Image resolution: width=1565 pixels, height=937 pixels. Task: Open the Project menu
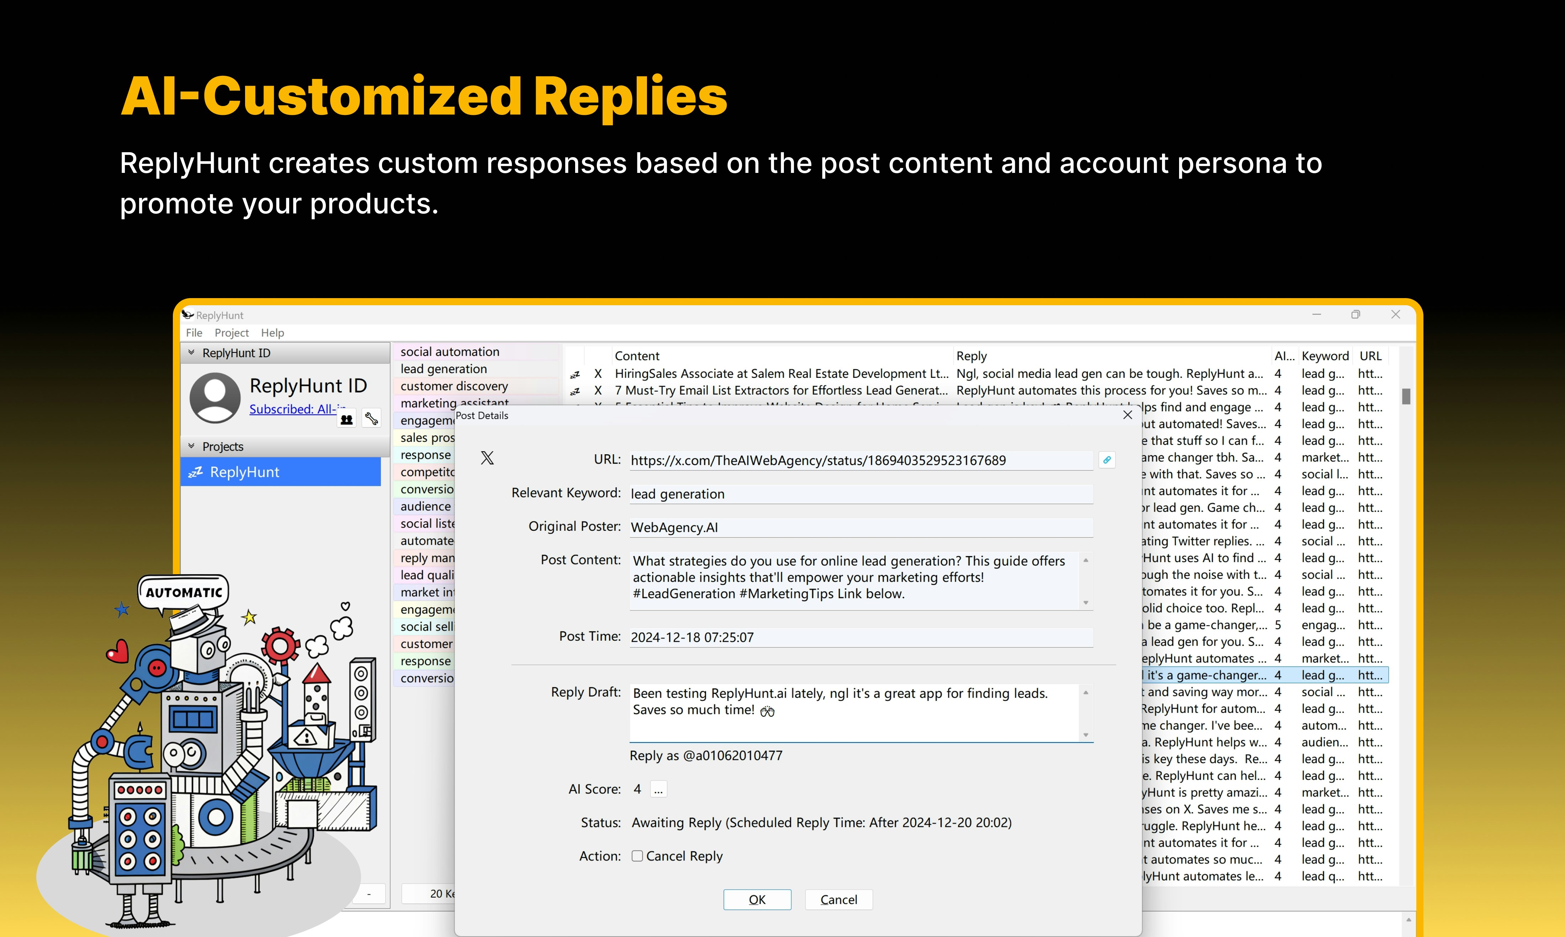(x=231, y=333)
